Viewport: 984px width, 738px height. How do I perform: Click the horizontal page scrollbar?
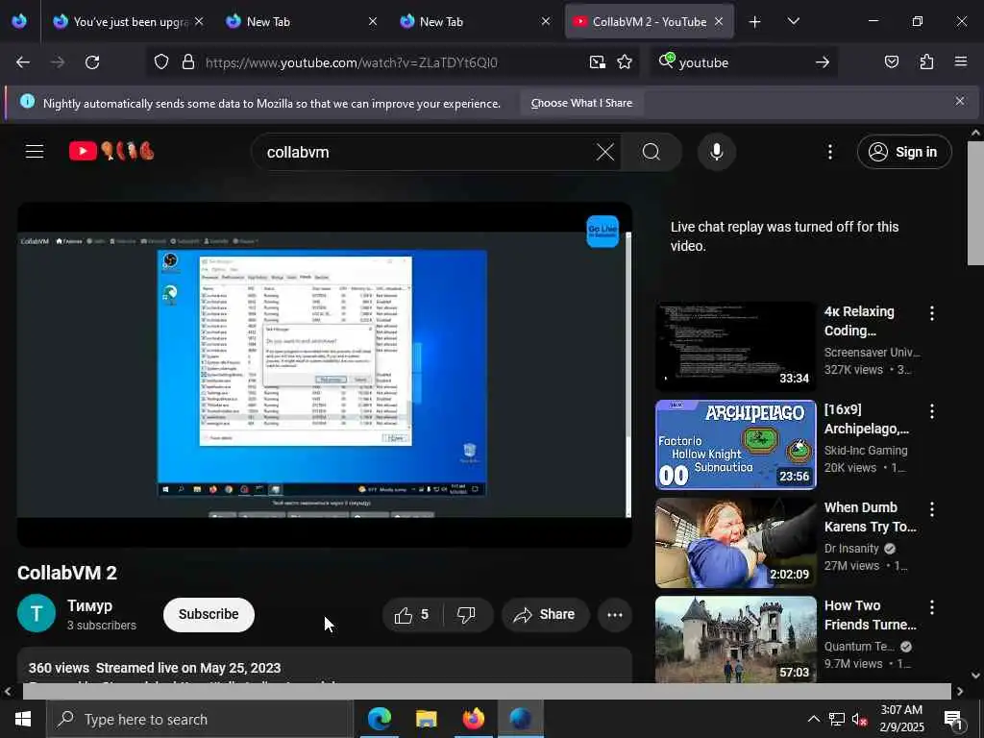pyautogui.click(x=487, y=691)
